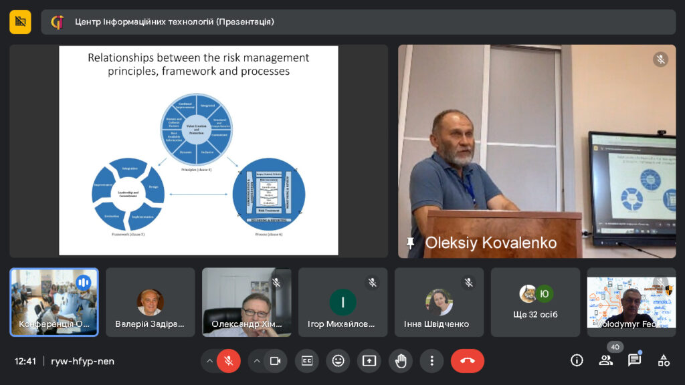685x385 pixels.
Task: Open the meeting details info icon
Action: tap(577, 361)
